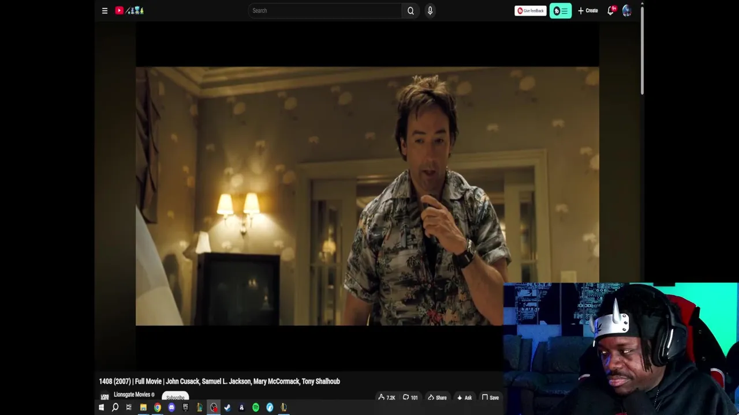Dislike the video showing 101
This screenshot has height=415, width=739.
tap(410, 398)
